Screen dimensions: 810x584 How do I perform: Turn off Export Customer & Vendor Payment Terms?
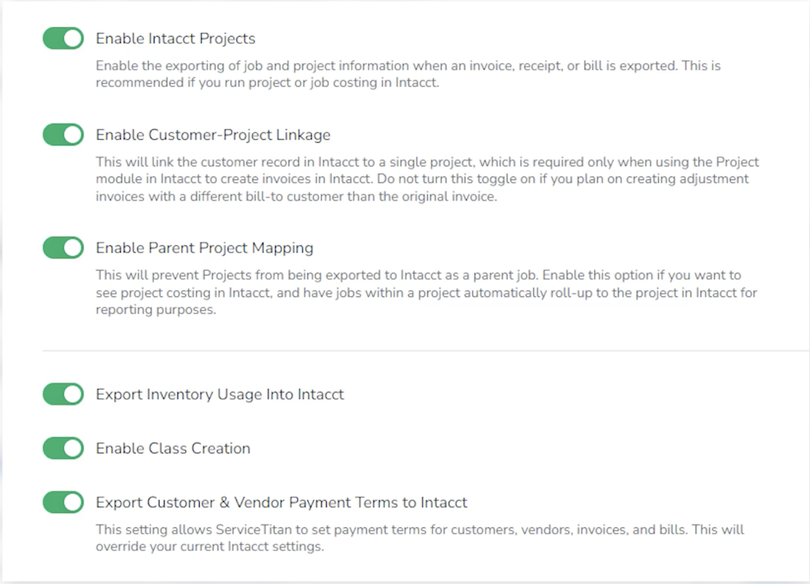63,502
